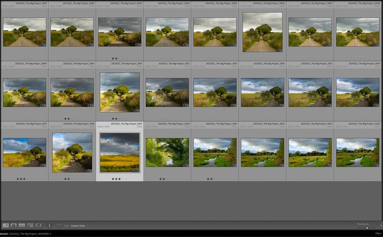The image size is (383, 237).
Task: Select photo 0006 tall tree thumbnail
Action: pos(262,32)
